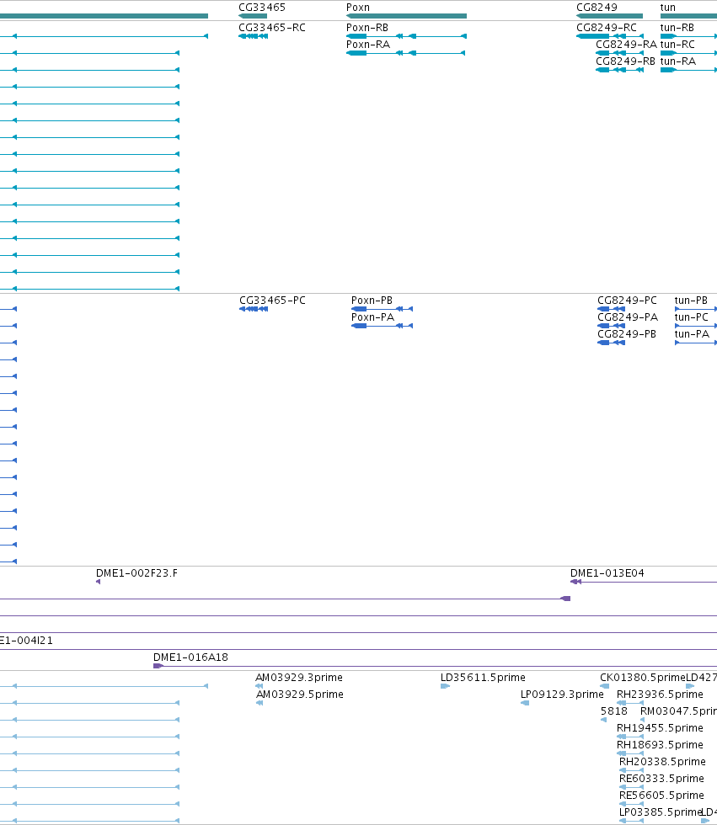Viewport: 717px width, 825px height.
Task: Click the CG33465-RC transcript label
Action: click(272, 27)
